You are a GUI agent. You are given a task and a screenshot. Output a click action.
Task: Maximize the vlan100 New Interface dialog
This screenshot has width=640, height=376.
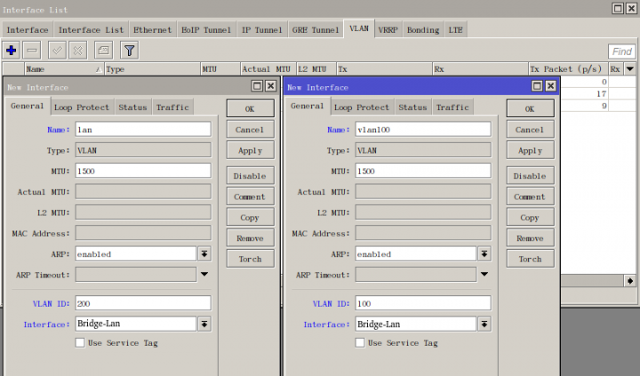[537, 86]
